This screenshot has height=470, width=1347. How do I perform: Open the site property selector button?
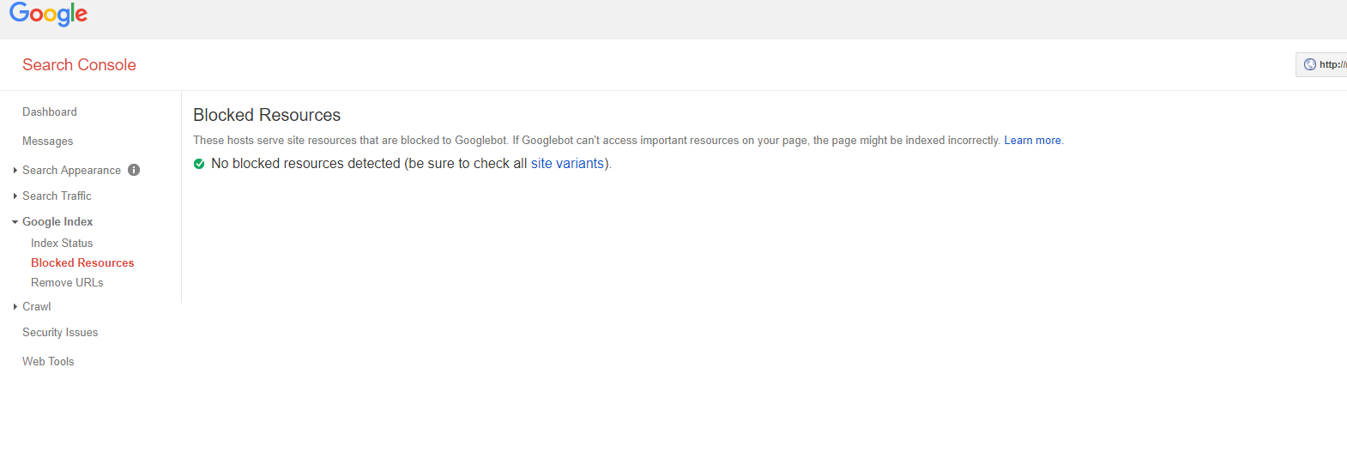(x=1322, y=64)
